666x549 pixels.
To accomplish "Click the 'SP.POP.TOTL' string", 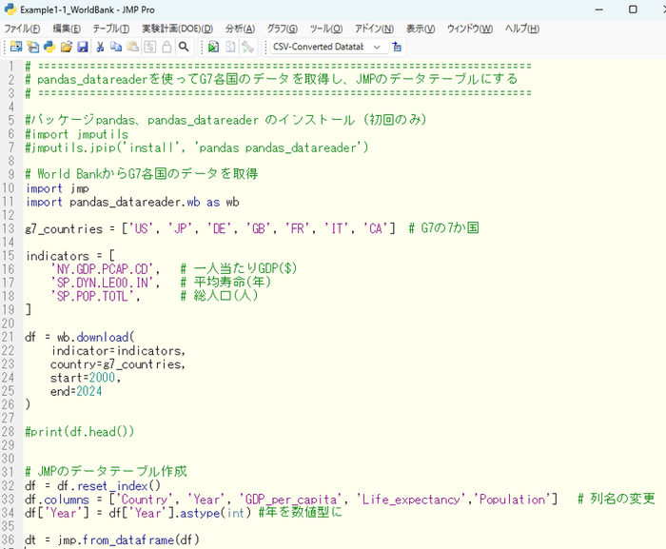I will tap(92, 296).
